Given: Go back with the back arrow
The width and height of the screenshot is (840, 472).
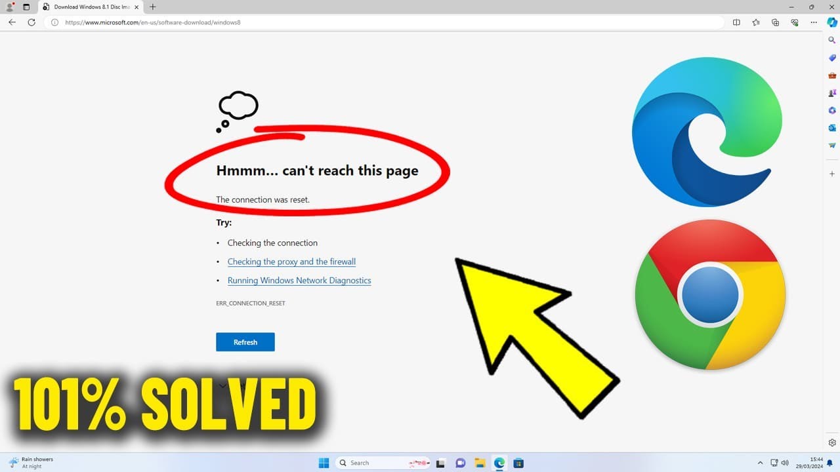Looking at the screenshot, I should [12, 22].
